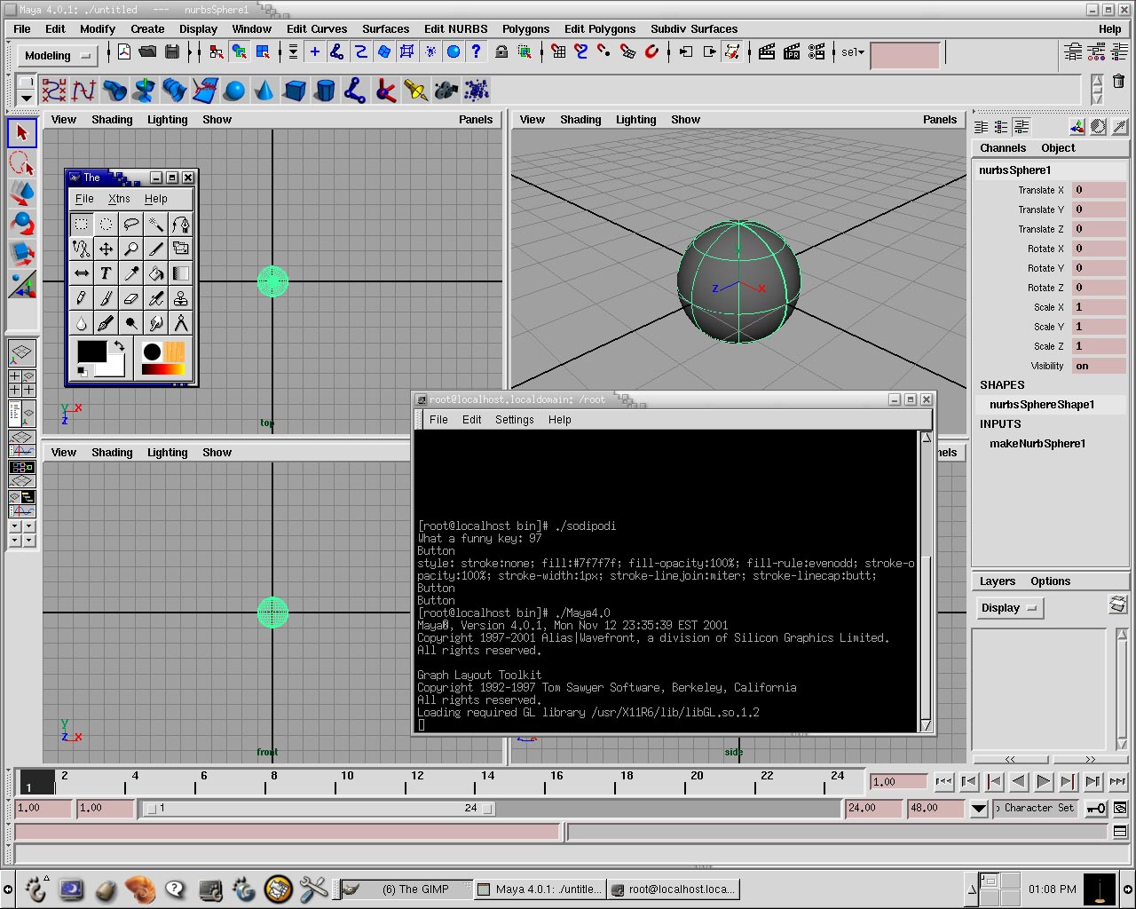Open the Xtns menu in GIMP
This screenshot has height=909, width=1136.
tap(119, 199)
